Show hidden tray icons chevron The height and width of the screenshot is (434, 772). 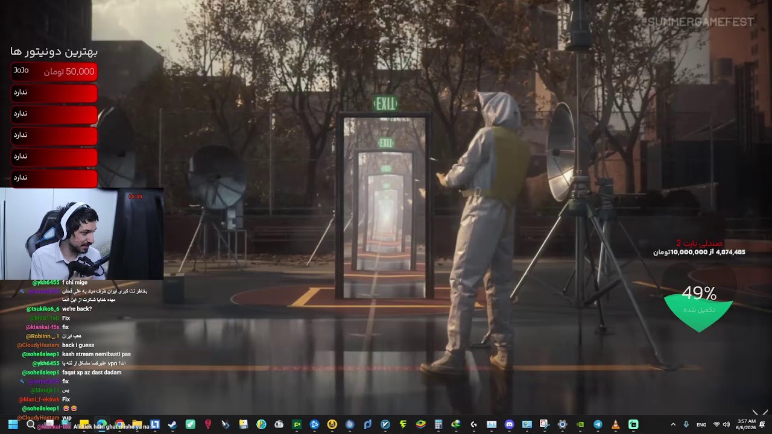coord(673,424)
